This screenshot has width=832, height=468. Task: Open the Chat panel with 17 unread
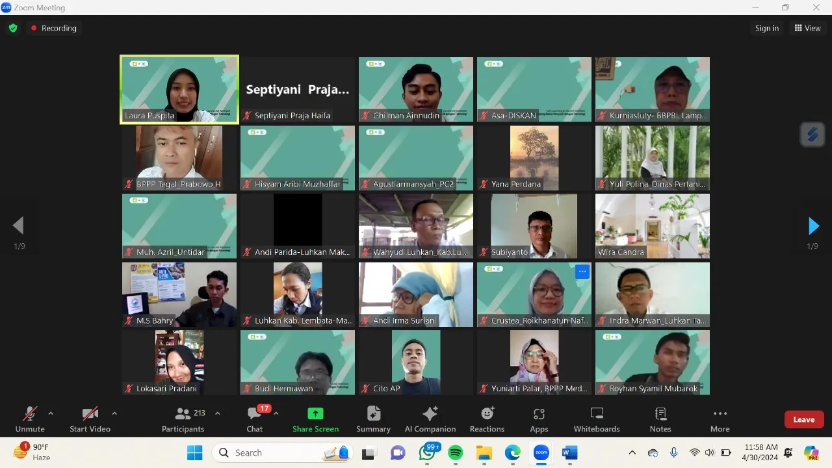click(x=255, y=419)
